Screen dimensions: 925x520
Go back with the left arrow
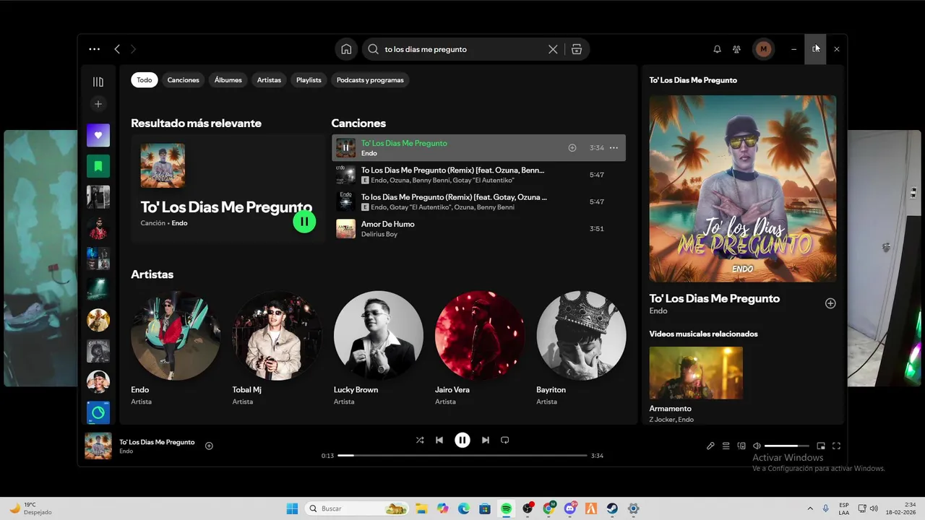(117, 49)
